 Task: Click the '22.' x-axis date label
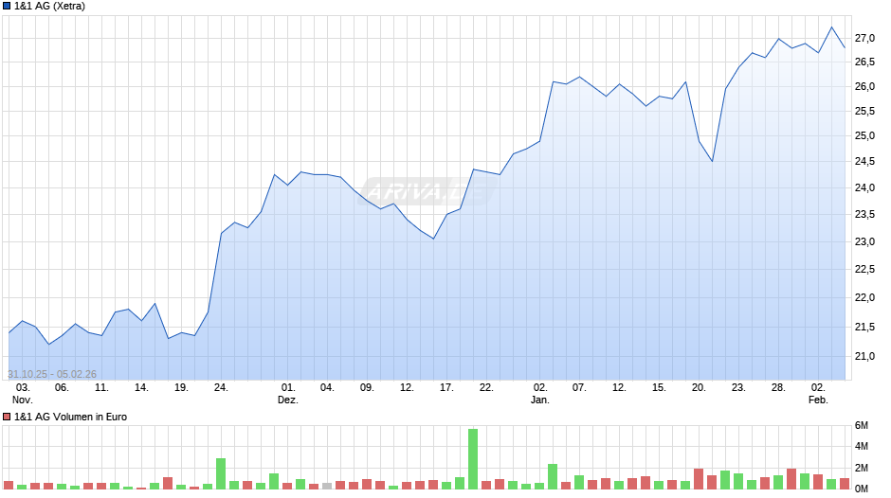point(486,388)
